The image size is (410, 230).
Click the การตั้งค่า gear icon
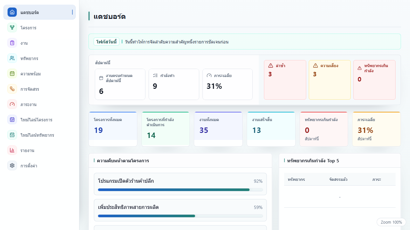[x=12, y=165]
